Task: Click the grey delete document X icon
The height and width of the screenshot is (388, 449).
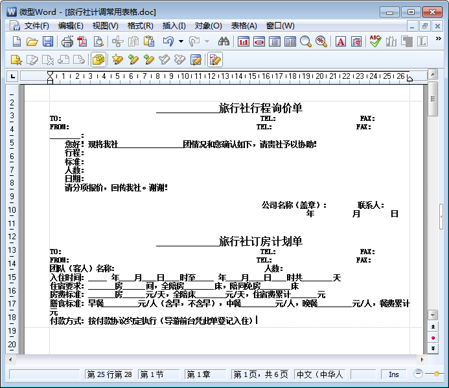Action: pos(48,59)
